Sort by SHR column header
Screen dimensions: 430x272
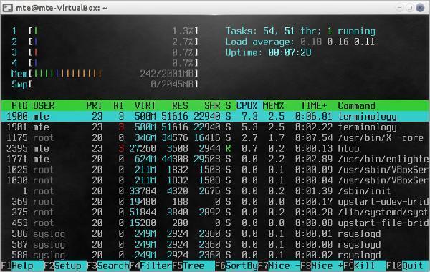coord(212,105)
